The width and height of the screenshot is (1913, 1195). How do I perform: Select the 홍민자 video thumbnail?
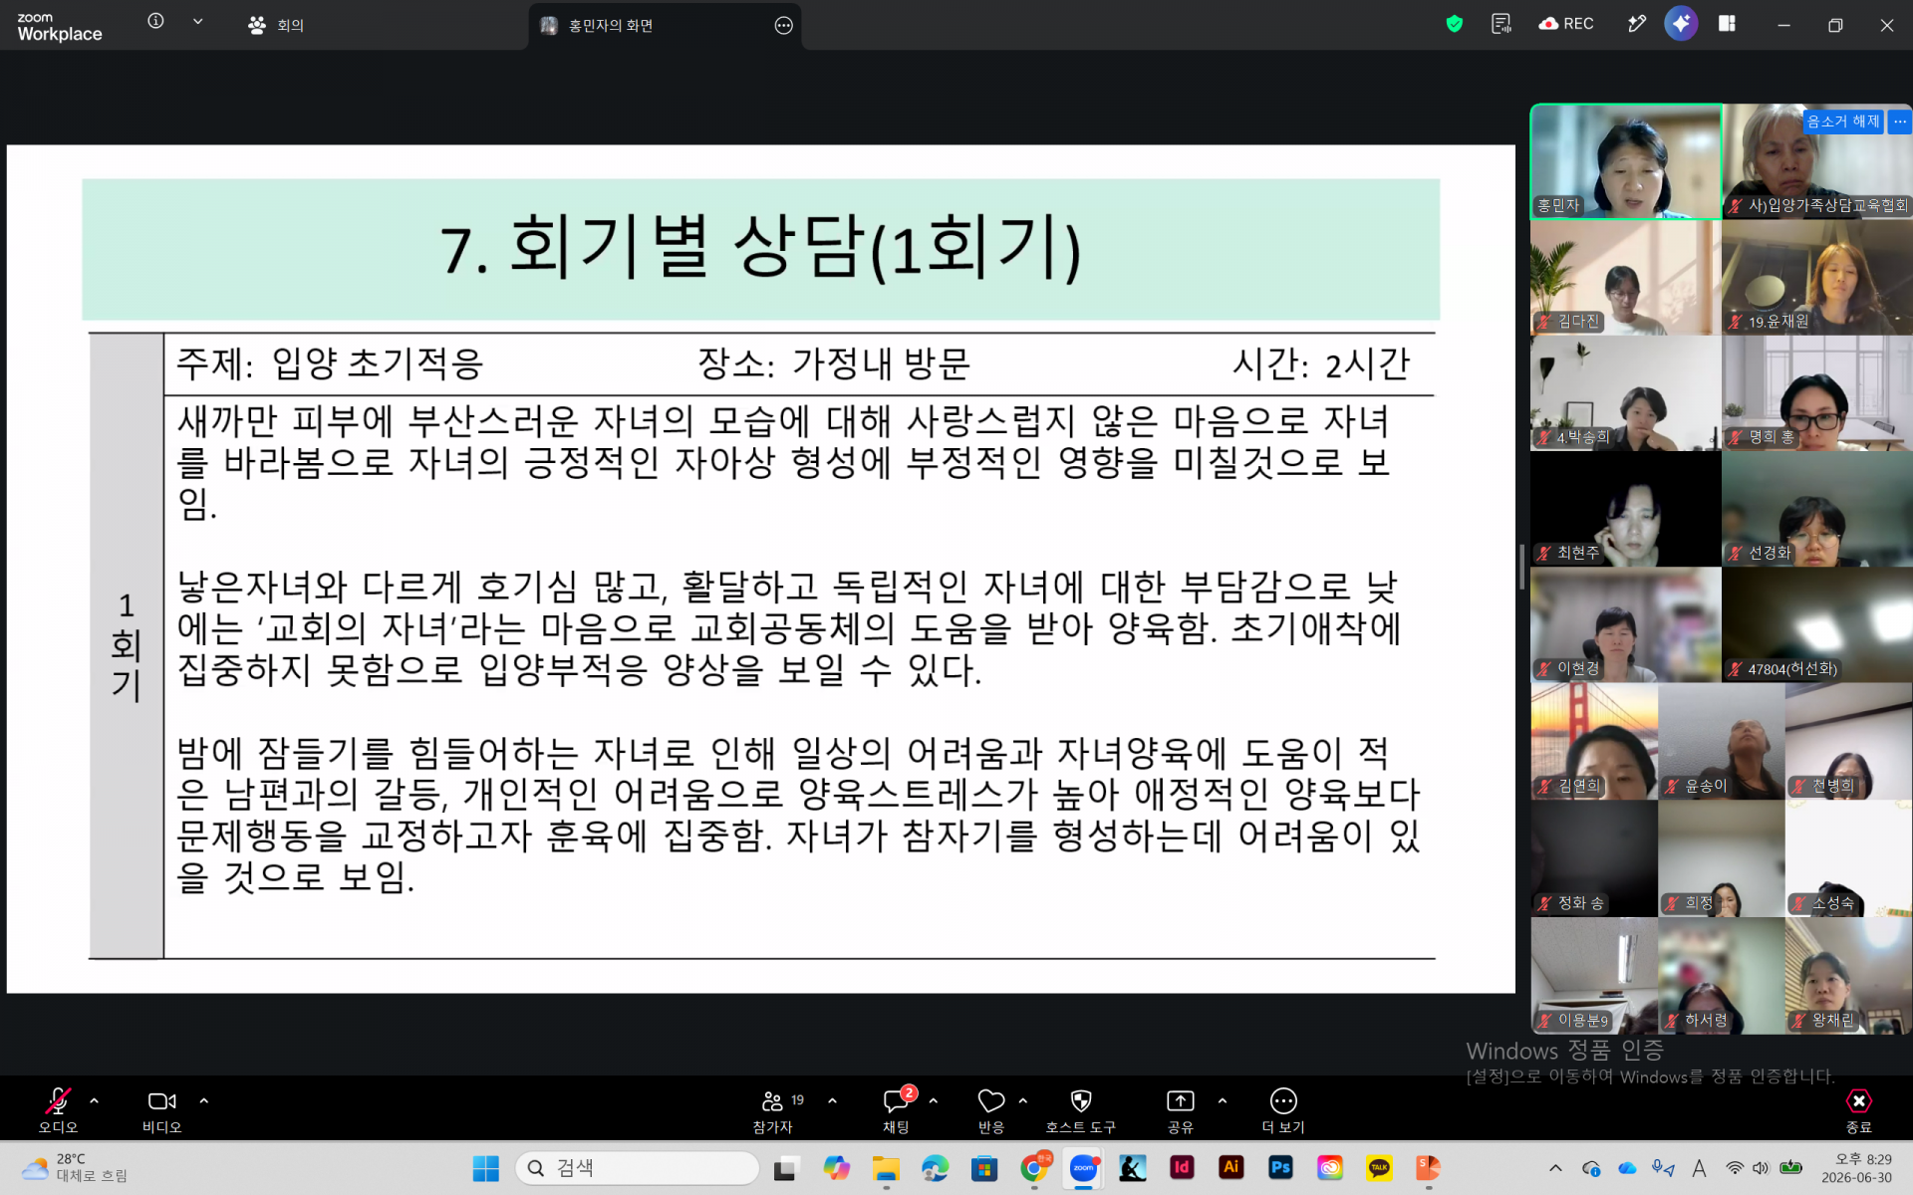(1626, 161)
